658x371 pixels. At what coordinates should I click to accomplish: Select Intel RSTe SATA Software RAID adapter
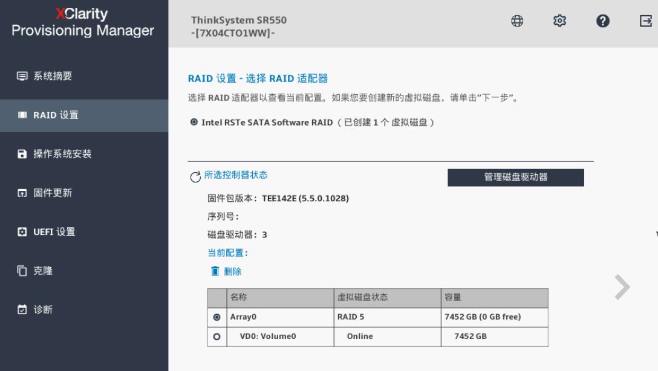(194, 122)
